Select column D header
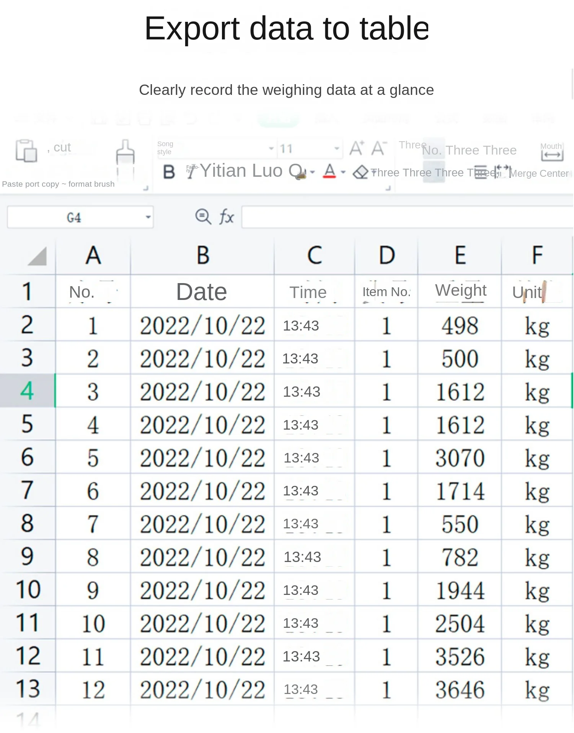This screenshot has height=733, width=574. [x=386, y=256]
